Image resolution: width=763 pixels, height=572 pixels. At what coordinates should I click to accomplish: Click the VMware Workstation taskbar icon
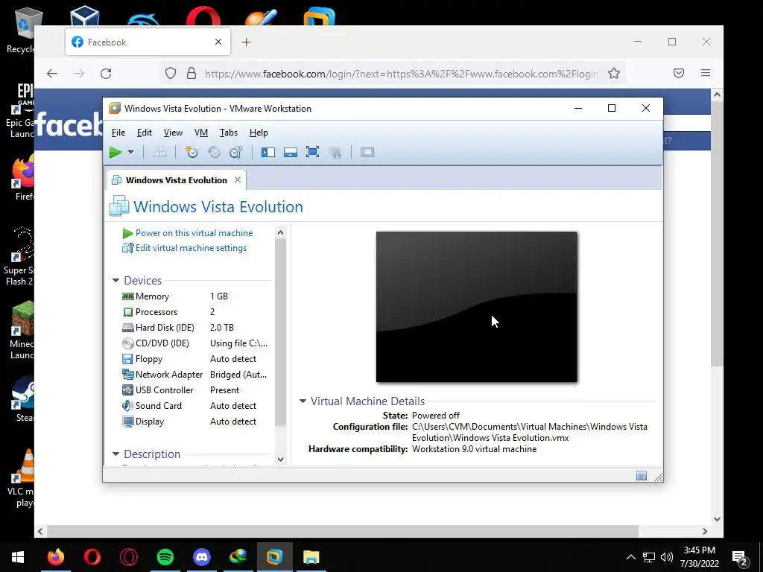pos(275,557)
